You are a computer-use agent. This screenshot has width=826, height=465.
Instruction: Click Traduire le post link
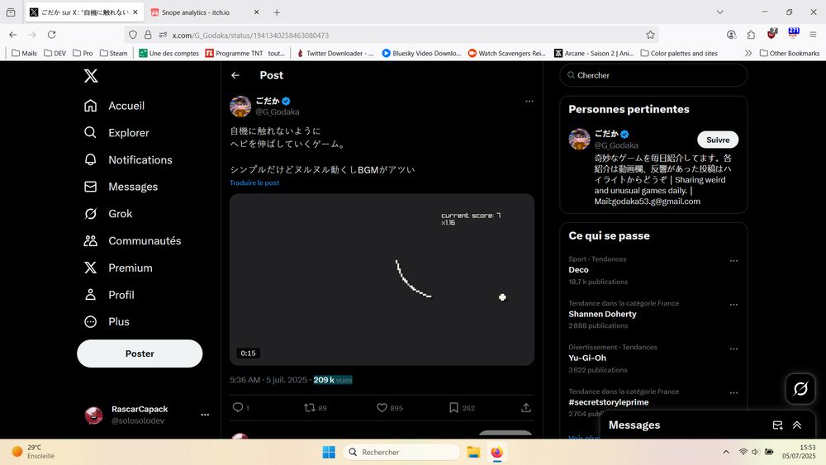(x=254, y=183)
